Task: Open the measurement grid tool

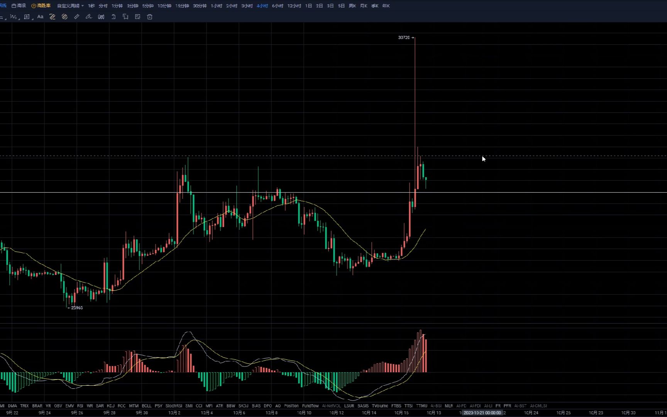Action: click(27, 17)
